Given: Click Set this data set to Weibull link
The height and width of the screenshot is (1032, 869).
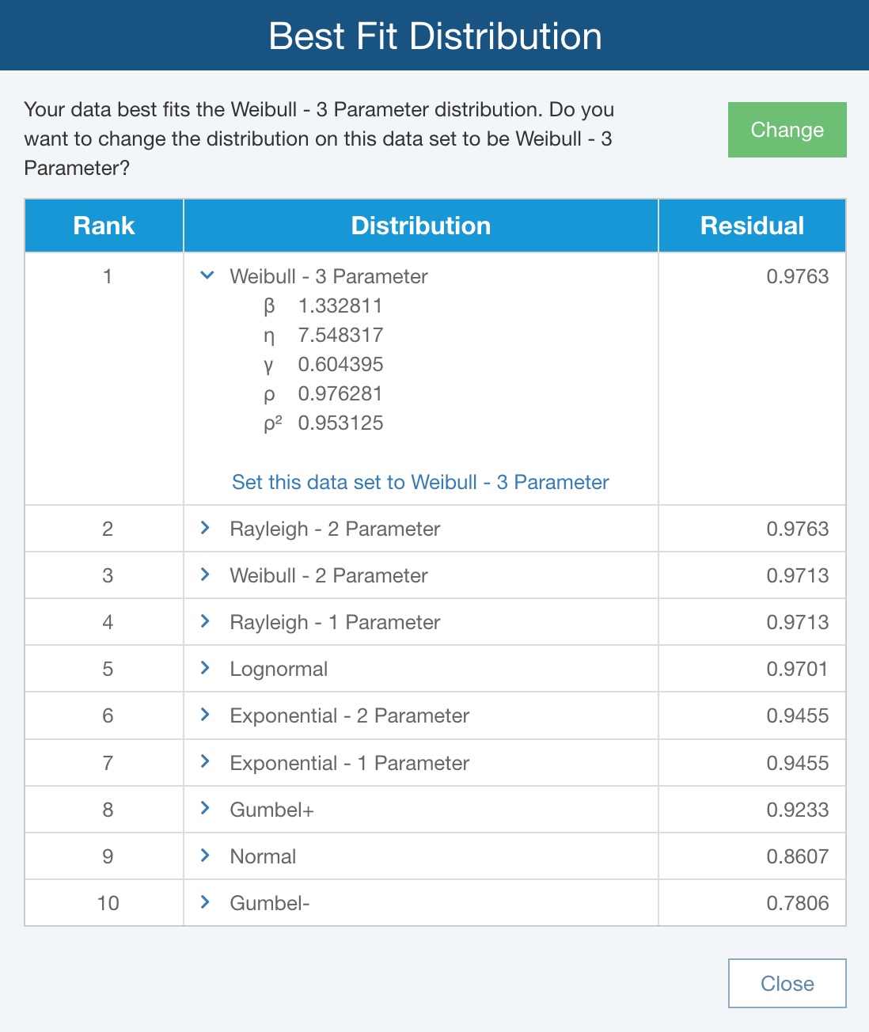Looking at the screenshot, I should [x=420, y=482].
